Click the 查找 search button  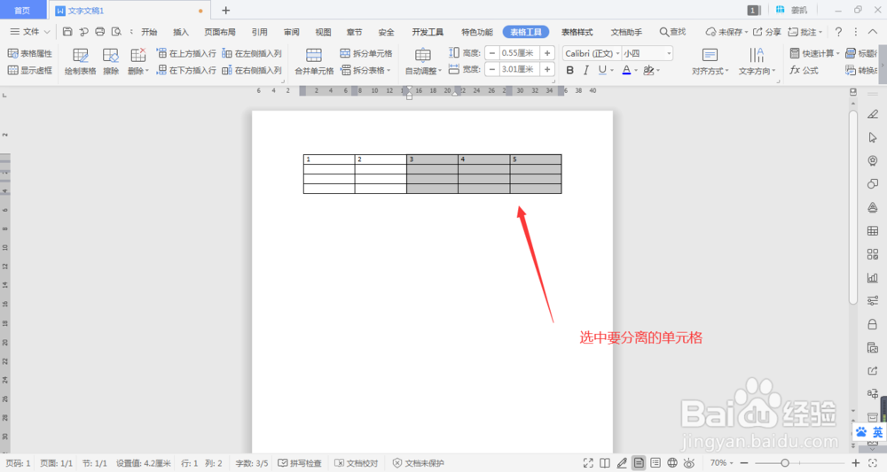pyautogui.click(x=672, y=32)
